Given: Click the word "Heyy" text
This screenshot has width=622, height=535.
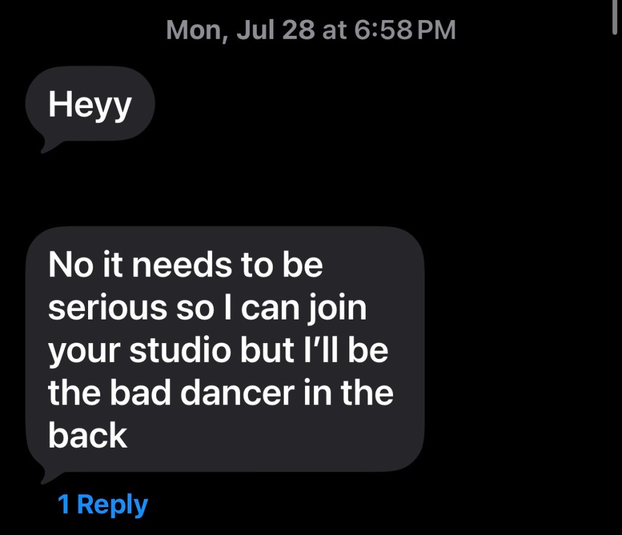Looking at the screenshot, I should click(x=90, y=105).
